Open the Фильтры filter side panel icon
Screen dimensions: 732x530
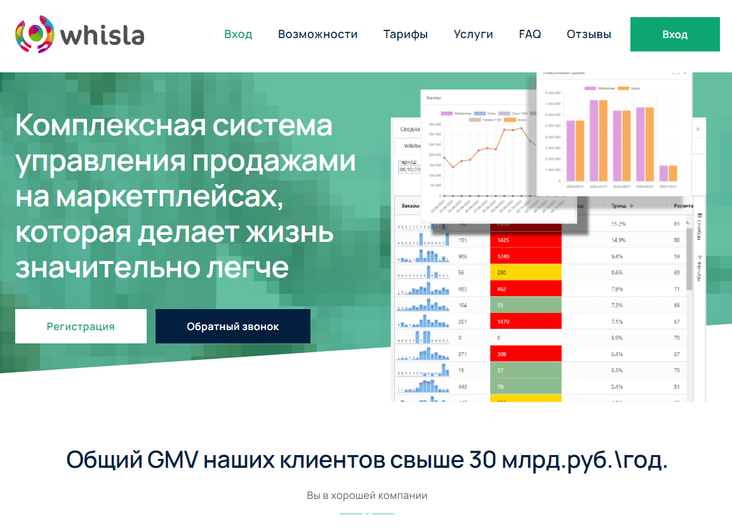click(700, 268)
